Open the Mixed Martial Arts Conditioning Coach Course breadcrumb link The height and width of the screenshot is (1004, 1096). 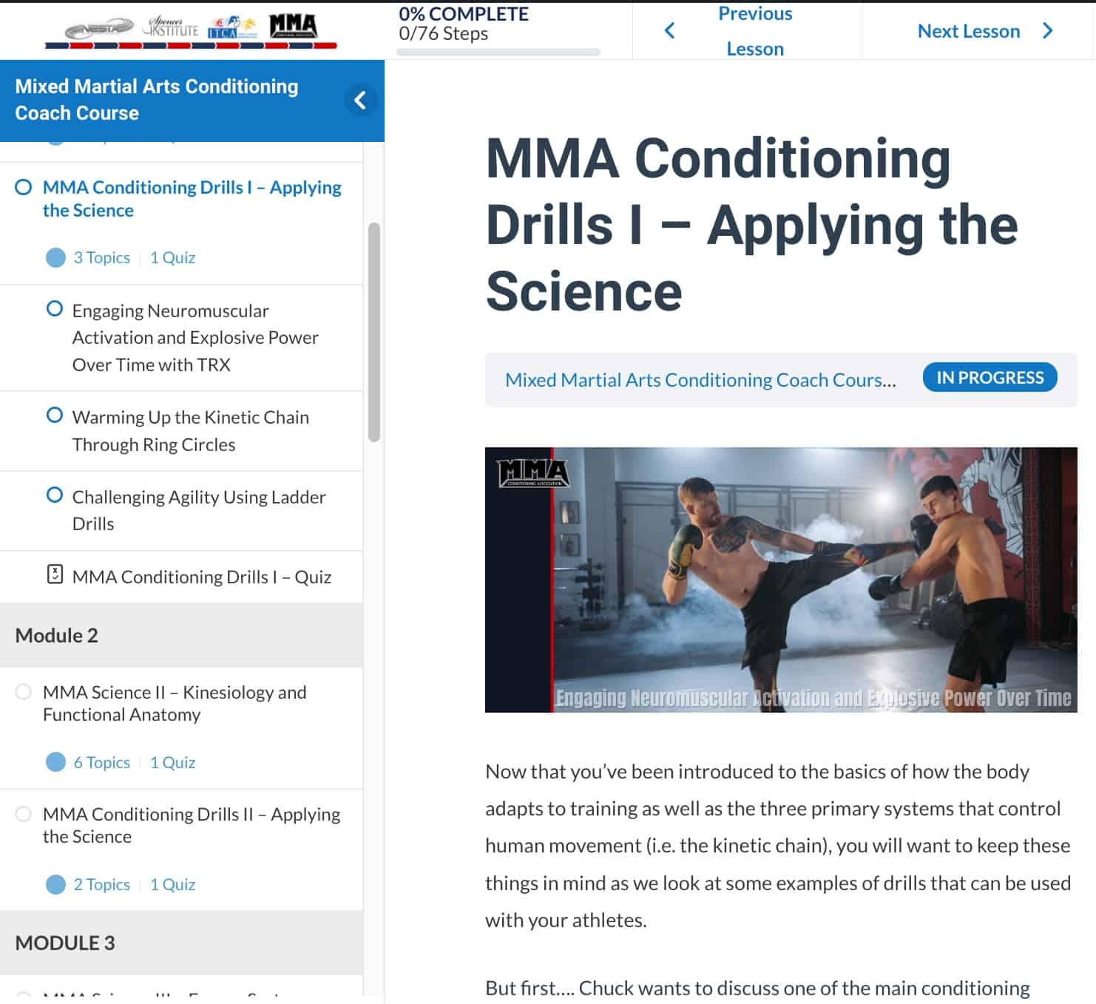(700, 380)
